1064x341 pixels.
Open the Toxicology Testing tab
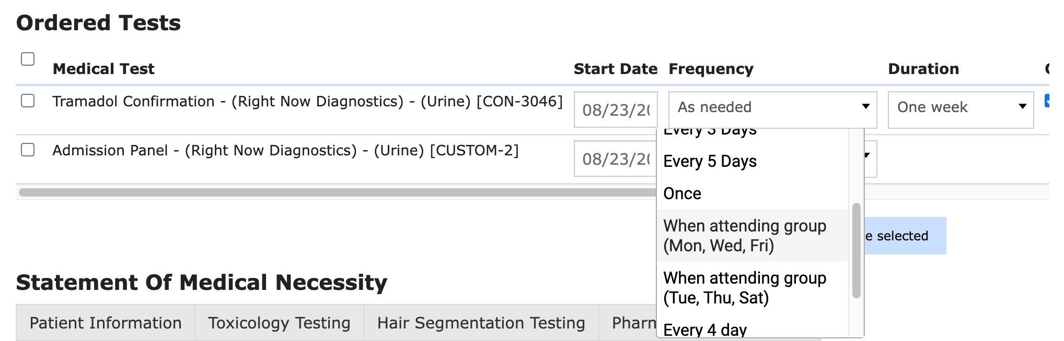(x=279, y=323)
